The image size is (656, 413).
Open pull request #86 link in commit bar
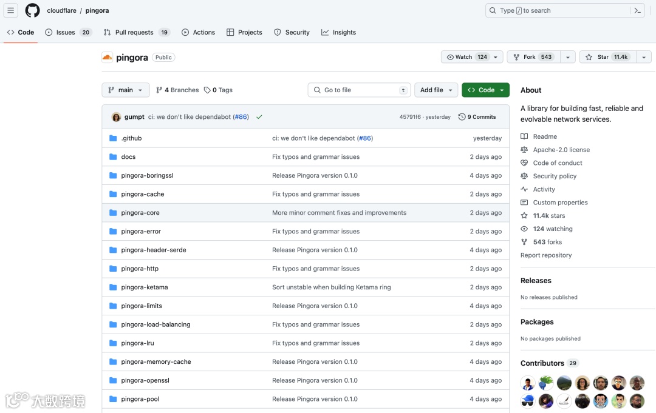(241, 117)
